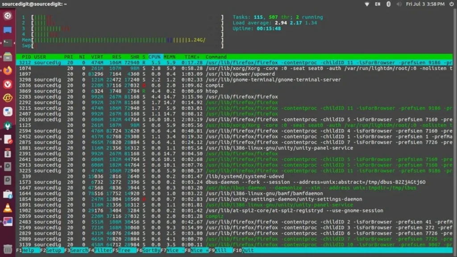
Task: Open the EN keyboard layout menu
Action: point(378,4)
